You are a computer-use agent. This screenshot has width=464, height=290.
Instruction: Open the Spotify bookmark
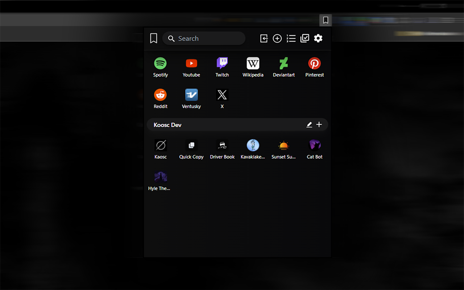pyautogui.click(x=160, y=67)
